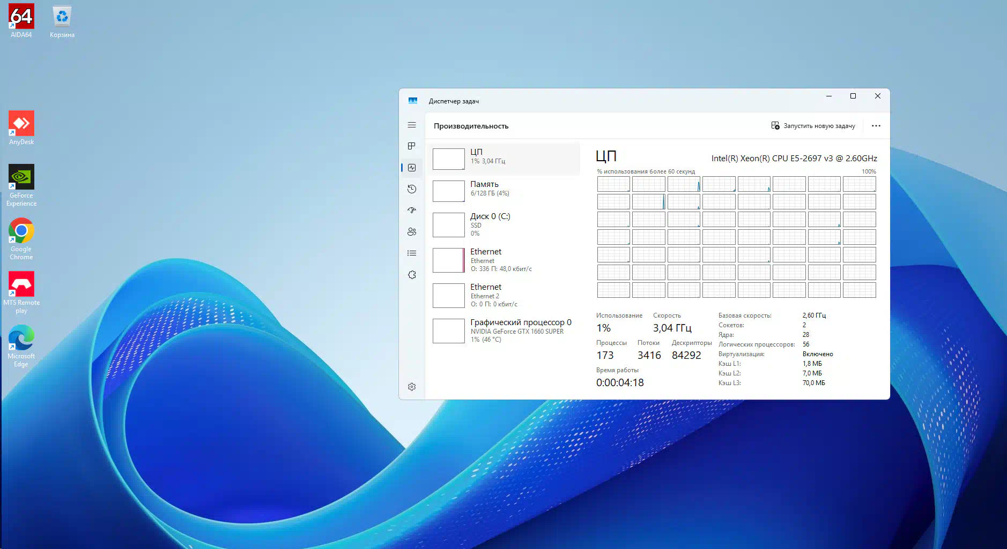Open the App history icon in sidebar
The width and height of the screenshot is (1007, 549).
[x=412, y=189]
